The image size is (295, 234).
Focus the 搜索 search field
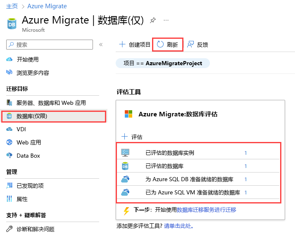50,45
